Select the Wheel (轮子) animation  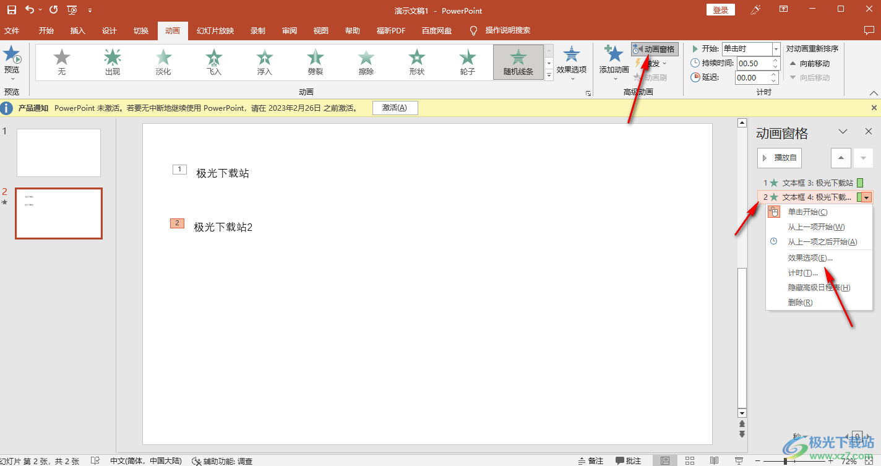[x=468, y=62]
